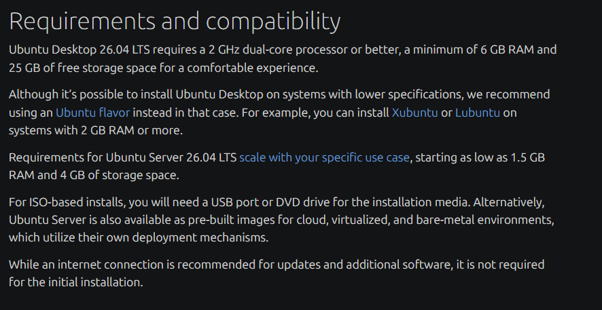Click the 'Ubuntu Server 26.04 LTS' text
The width and height of the screenshot is (602, 310).
click(171, 157)
